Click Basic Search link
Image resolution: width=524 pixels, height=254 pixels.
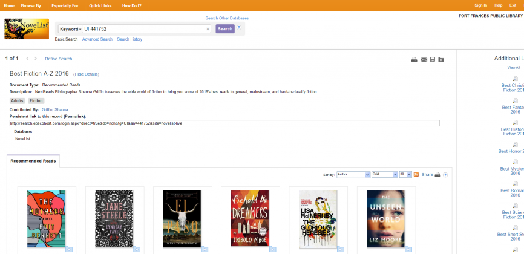click(x=66, y=39)
